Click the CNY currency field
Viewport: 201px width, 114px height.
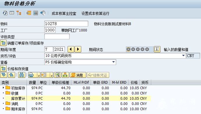coord(193,56)
